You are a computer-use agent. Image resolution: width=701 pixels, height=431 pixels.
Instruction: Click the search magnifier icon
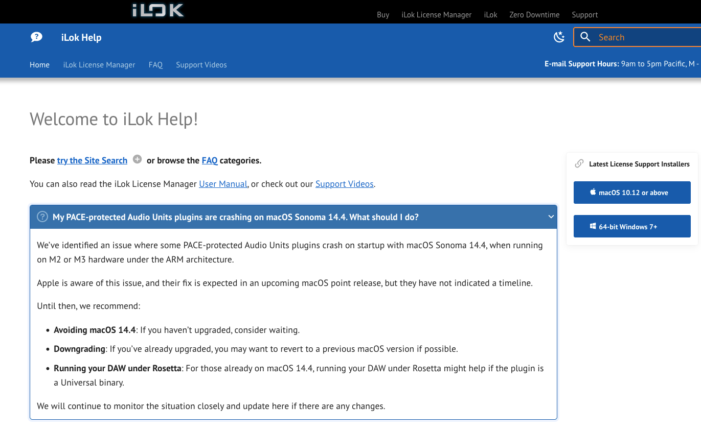click(585, 37)
